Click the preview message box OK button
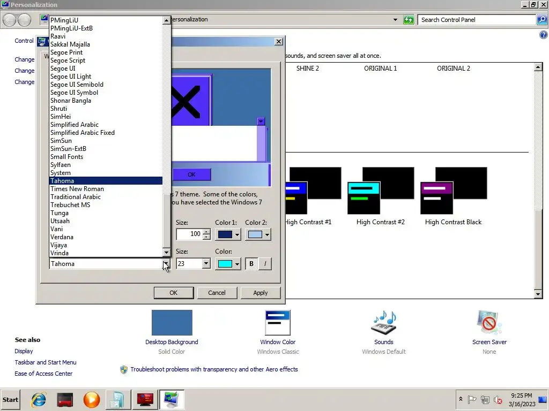The height and width of the screenshot is (411, 549). (191, 174)
